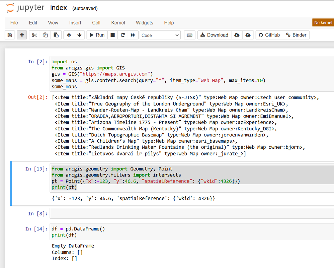Click the GitHub button

coord(269,35)
